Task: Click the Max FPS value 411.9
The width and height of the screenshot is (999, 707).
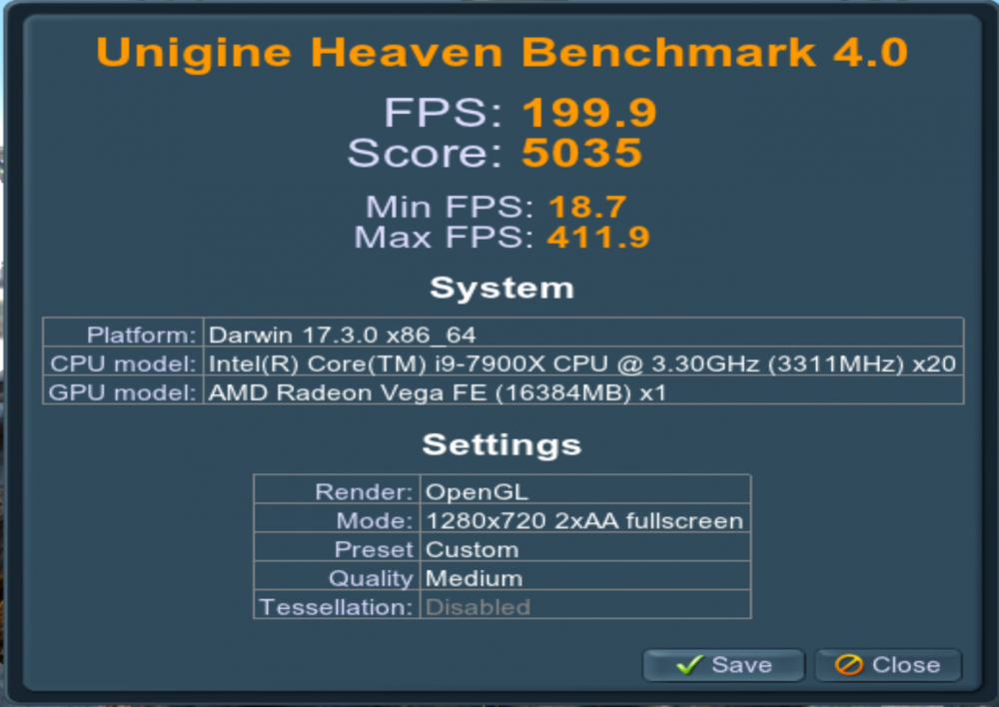Action: pos(598,238)
